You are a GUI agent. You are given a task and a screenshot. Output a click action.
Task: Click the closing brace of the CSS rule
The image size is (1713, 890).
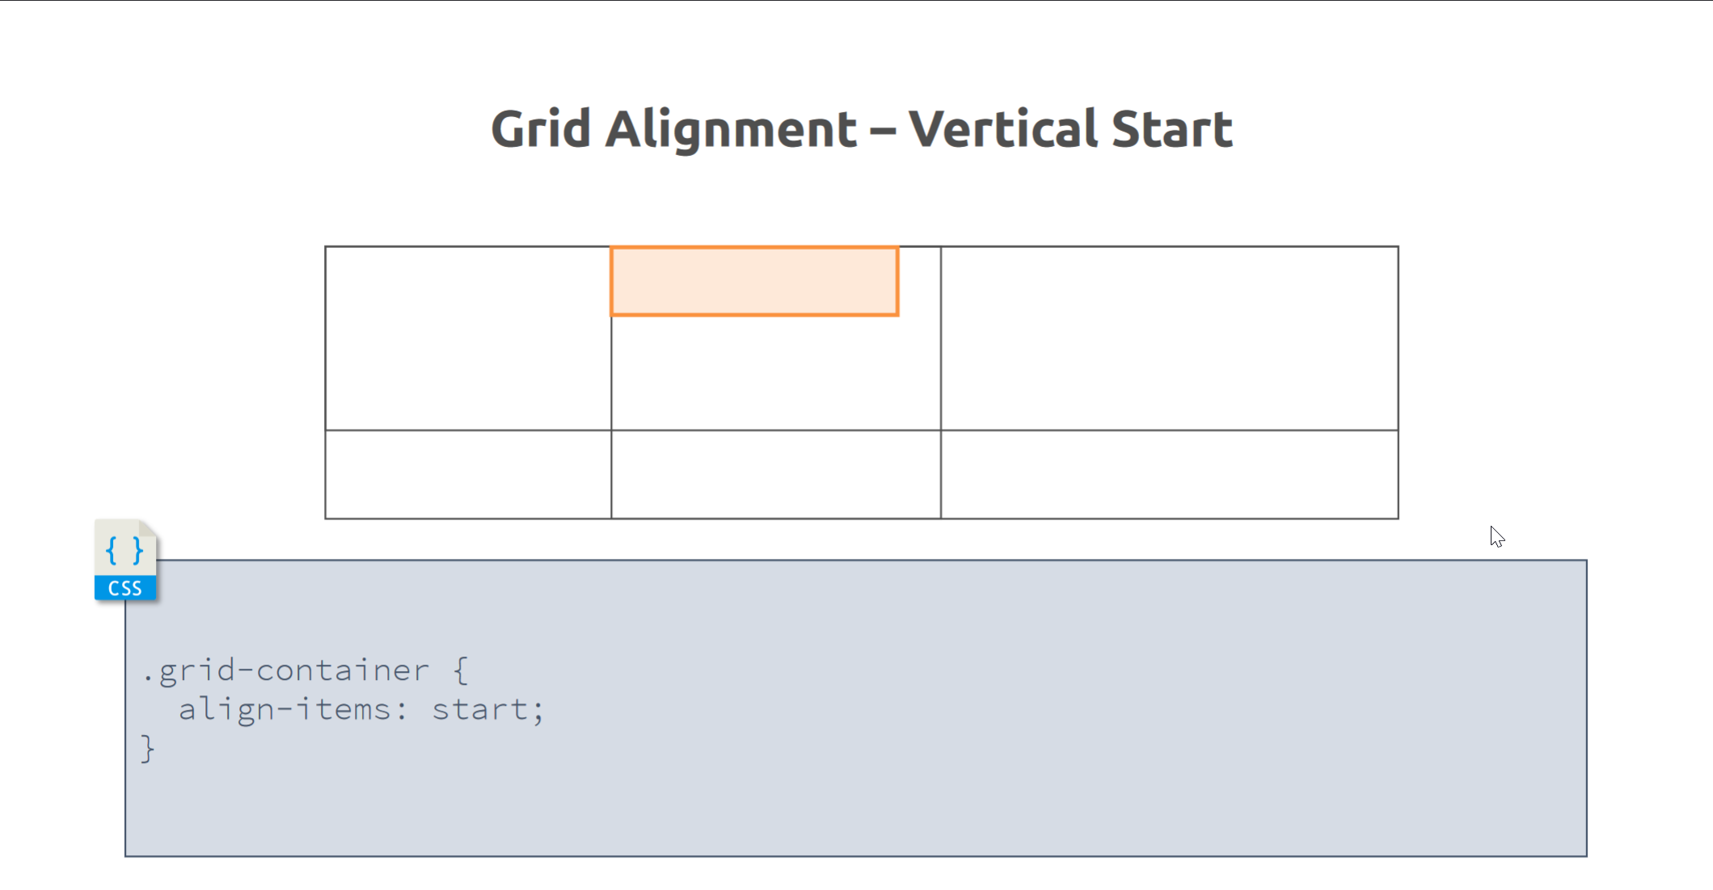[x=147, y=749]
